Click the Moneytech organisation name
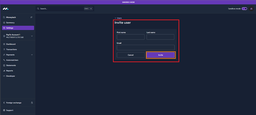This screenshot has height=115, width=256. [11, 17]
